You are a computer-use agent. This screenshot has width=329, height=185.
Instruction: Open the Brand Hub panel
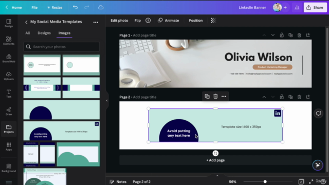(9, 58)
